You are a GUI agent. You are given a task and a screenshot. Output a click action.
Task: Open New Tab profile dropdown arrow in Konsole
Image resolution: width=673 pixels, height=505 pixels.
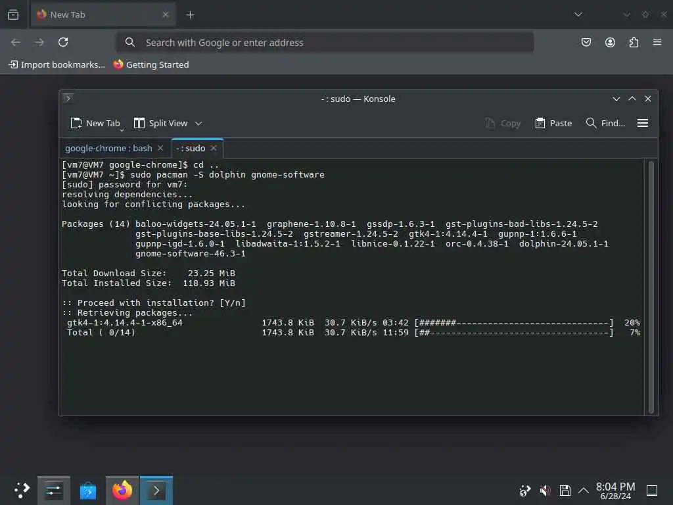(122, 130)
